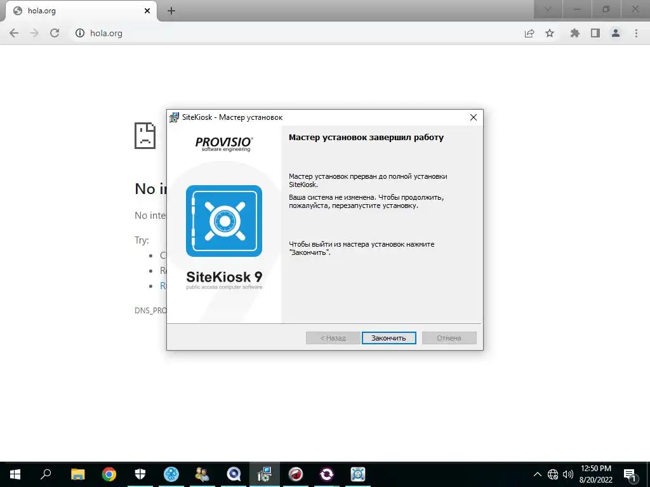Image resolution: width=650 pixels, height=487 pixels.
Task: Open Google Chrome from taskbar
Action: point(109,474)
